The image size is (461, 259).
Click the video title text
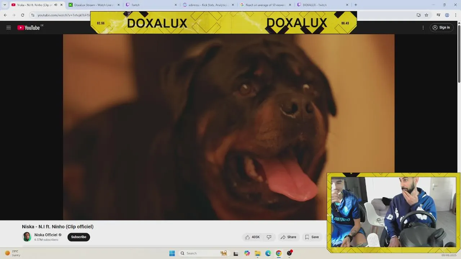point(58,227)
